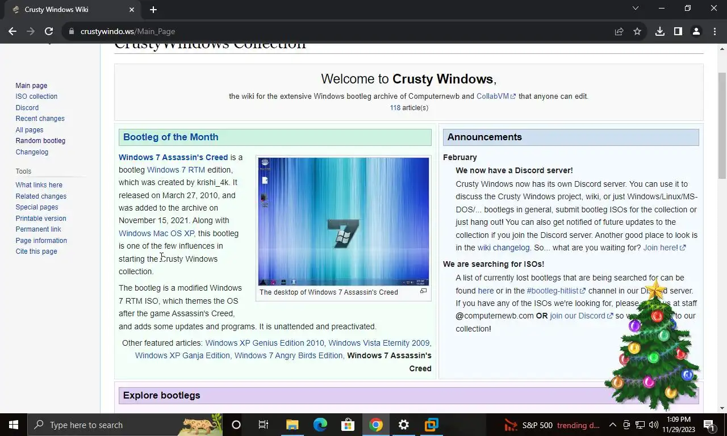This screenshot has width=727, height=436.
Task: Open Windows Vista Eternity 2009 article
Action: (x=379, y=343)
